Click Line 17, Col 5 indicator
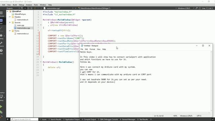 [207, 8]
